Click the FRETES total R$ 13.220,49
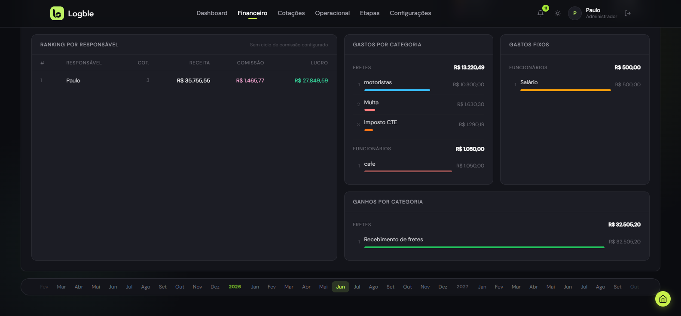This screenshot has height=316, width=681. 469,67
